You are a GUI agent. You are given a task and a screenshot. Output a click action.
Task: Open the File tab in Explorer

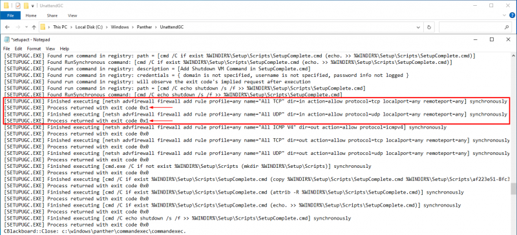pos(10,15)
